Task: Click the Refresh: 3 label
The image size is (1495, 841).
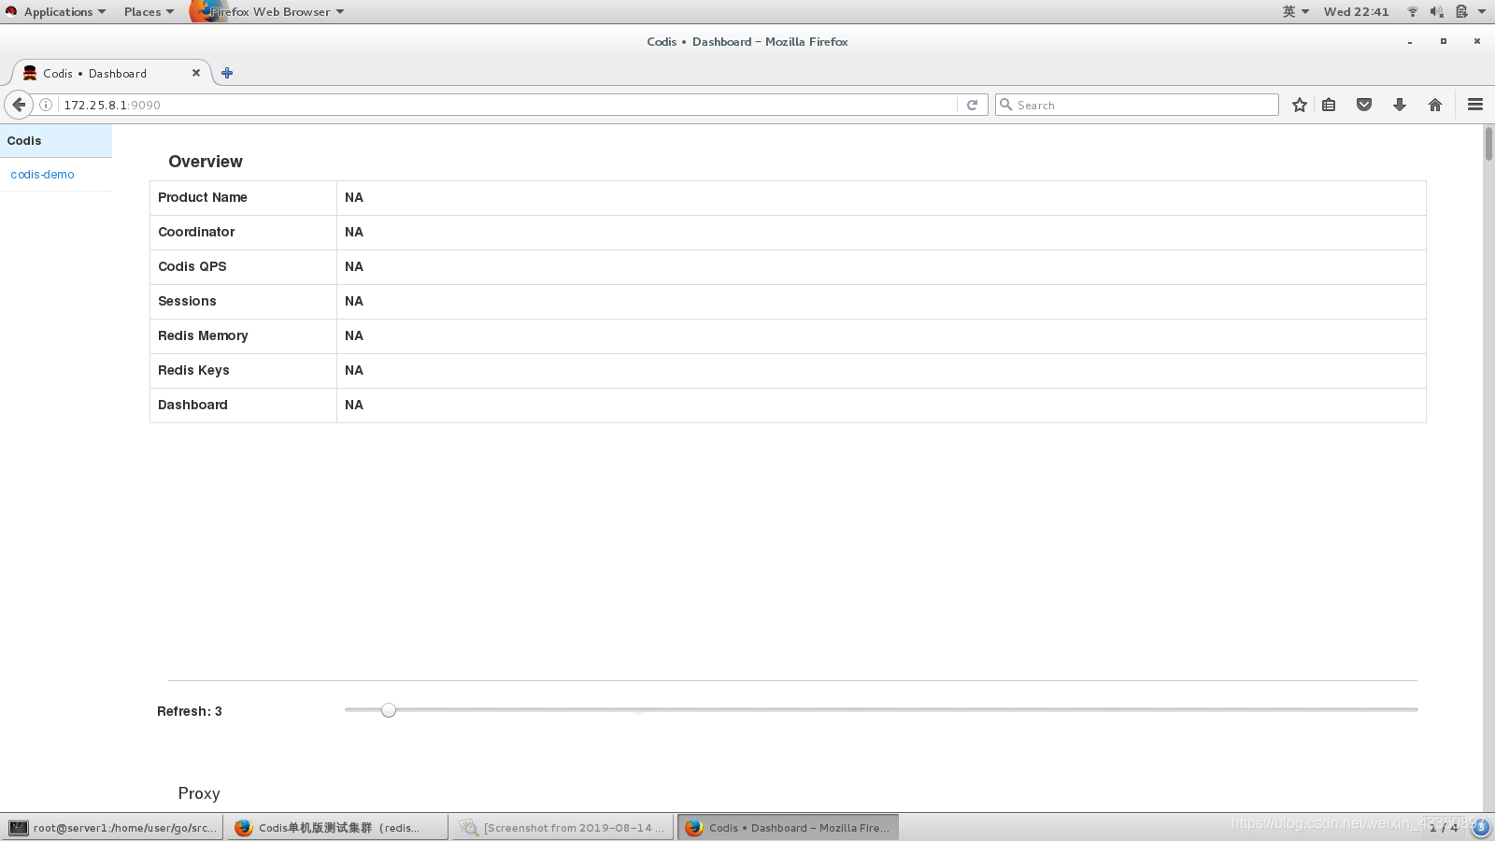Action: click(x=190, y=711)
